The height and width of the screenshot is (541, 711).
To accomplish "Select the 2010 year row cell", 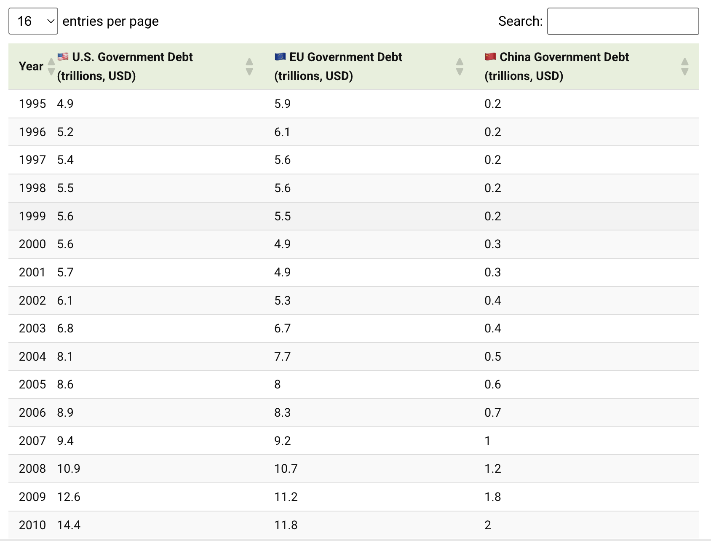I will pos(32,525).
